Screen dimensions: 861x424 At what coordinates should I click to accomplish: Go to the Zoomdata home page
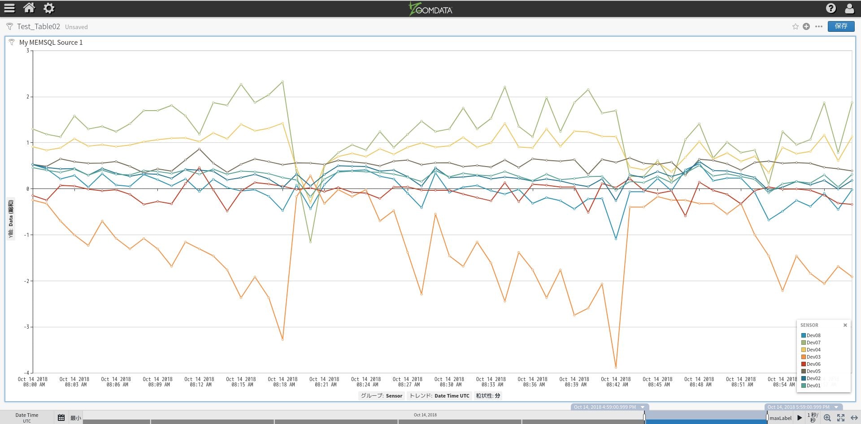pyautogui.click(x=29, y=8)
